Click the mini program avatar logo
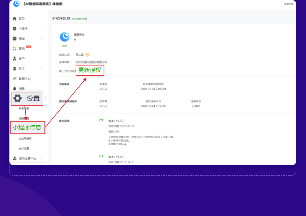This screenshot has width=306, height=216. (x=64, y=37)
